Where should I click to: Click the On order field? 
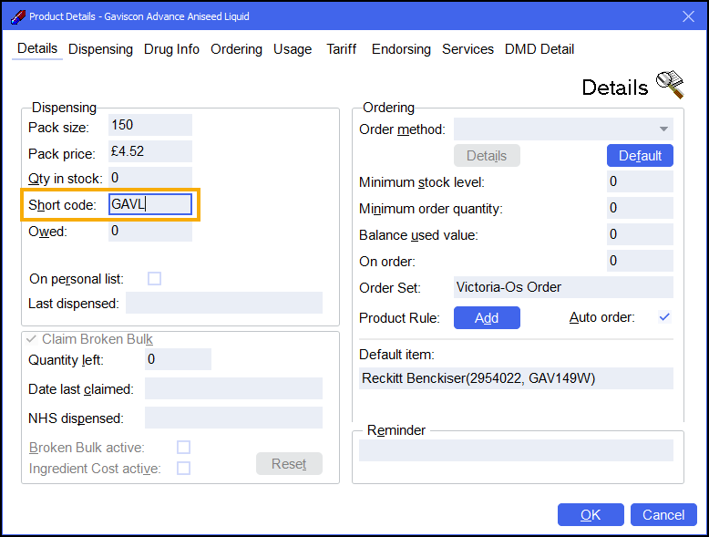pos(640,261)
